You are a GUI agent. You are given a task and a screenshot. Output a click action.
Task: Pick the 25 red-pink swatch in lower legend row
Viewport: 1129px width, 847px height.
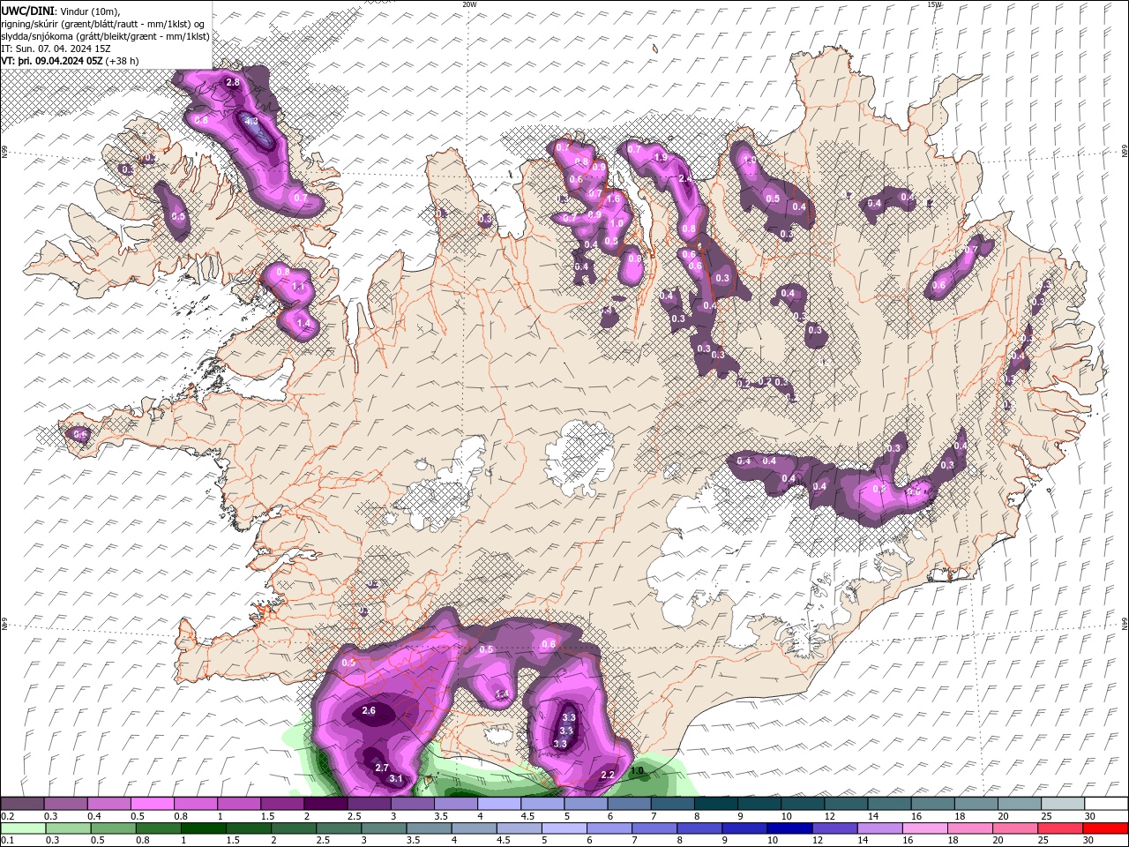(1060, 828)
